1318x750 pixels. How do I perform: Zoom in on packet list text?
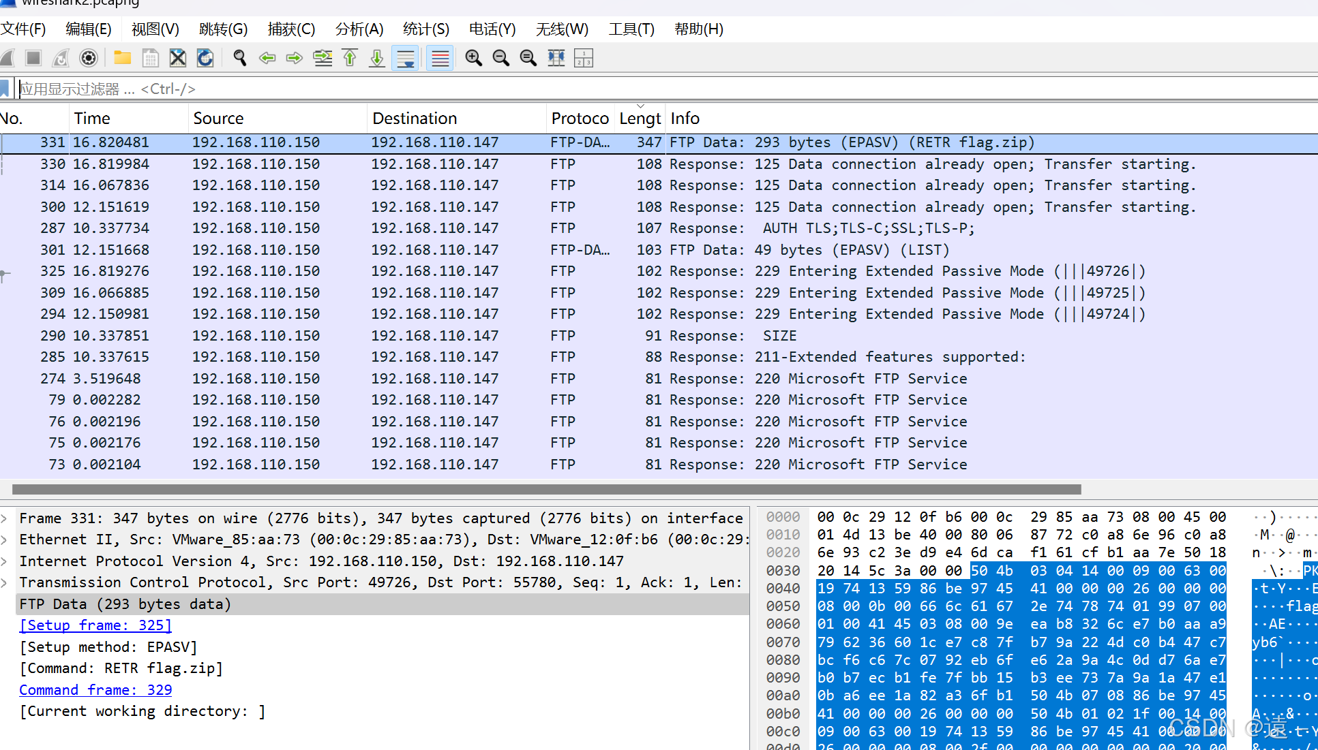click(473, 58)
